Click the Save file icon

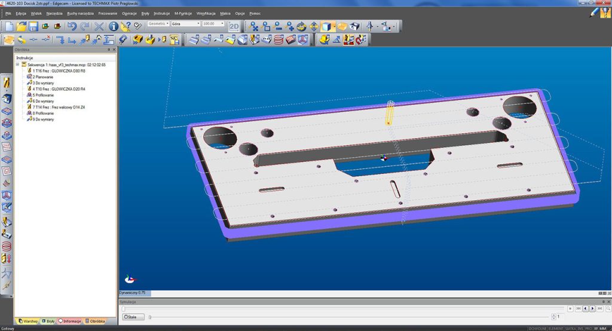(33, 26)
